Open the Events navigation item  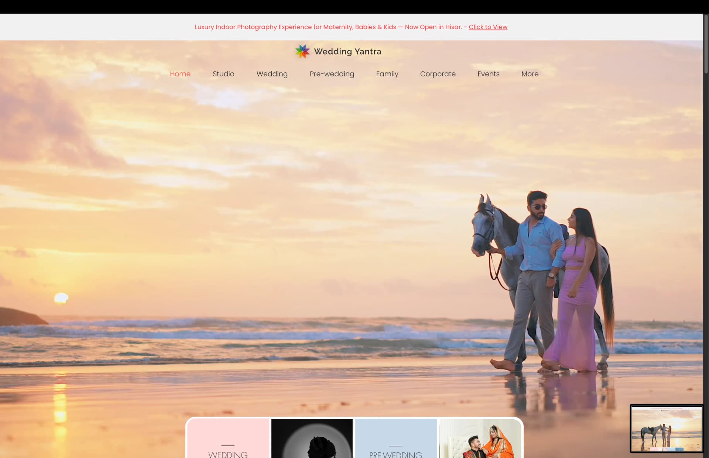coord(489,74)
